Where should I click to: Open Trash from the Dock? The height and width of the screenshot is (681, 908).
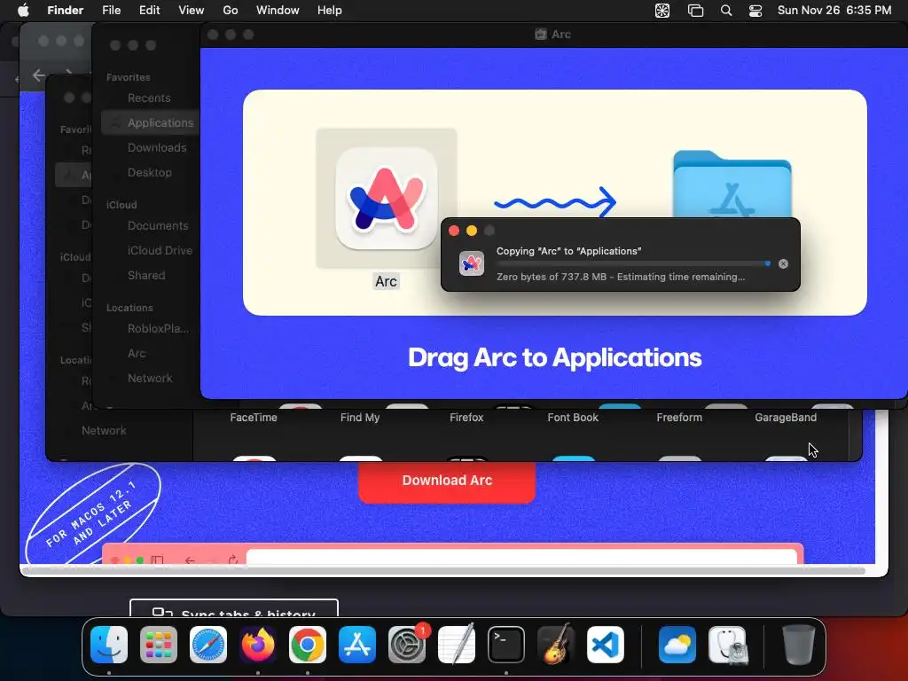(x=799, y=645)
